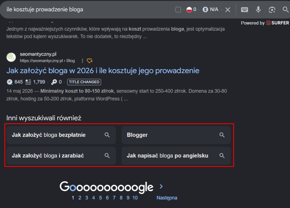Screen dimensions: 290x208
Task: Open the on-screen keyboard icon
Action: pyautogui.click(x=244, y=10)
